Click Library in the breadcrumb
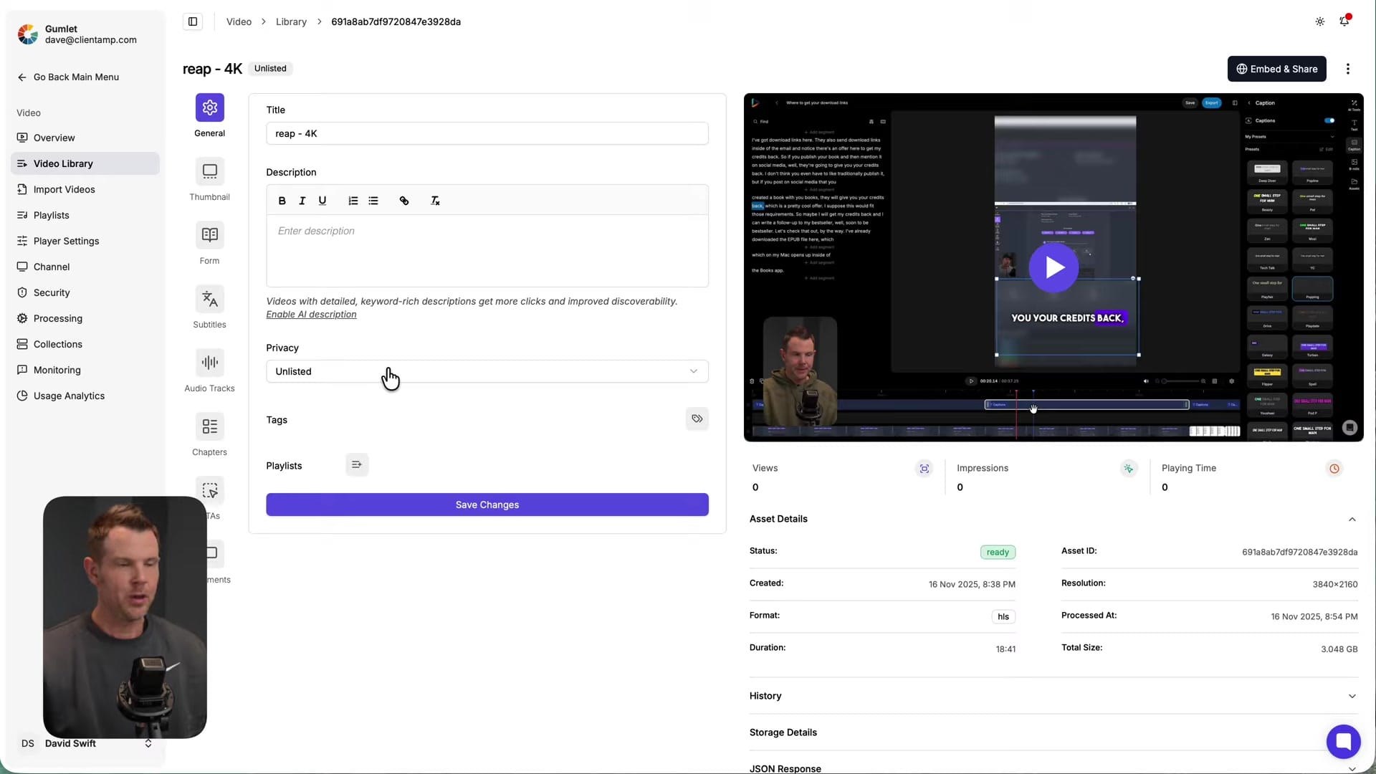The width and height of the screenshot is (1376, 774). coord(291,21)
